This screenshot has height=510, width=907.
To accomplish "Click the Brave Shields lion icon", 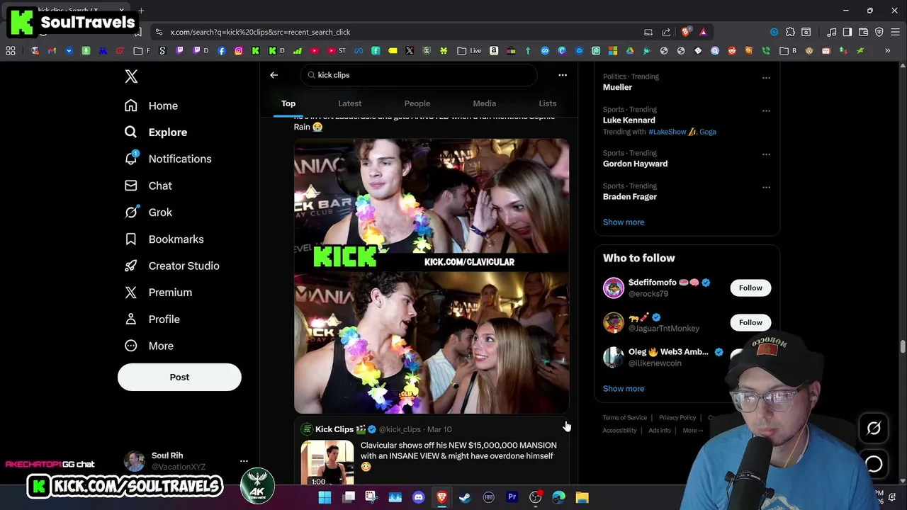I will (685, 32).
